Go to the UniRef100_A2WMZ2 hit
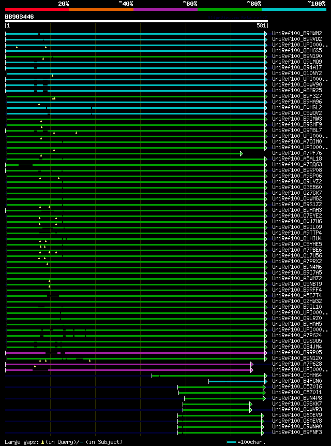 click(297, 278)
